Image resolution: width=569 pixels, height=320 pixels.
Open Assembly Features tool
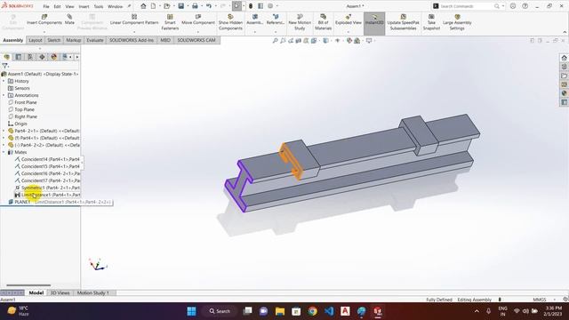(x=255, y=20)
